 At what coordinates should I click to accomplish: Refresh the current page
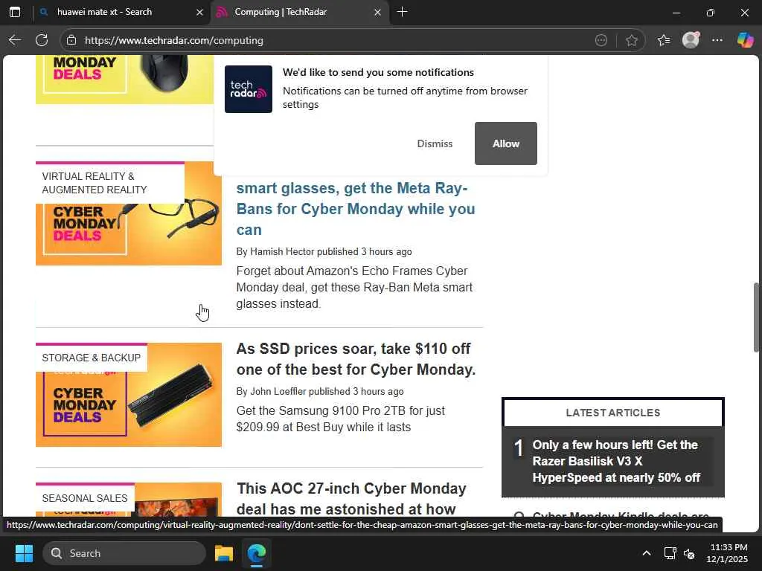pos(42,40)
